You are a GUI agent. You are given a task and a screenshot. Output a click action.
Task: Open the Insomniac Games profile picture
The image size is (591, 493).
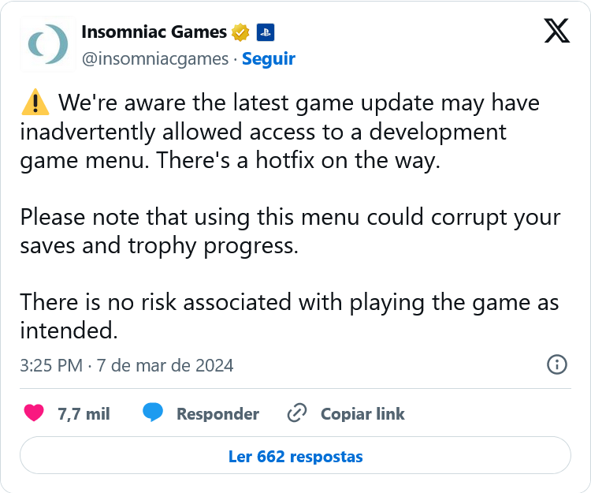click(x=47, y=45)
